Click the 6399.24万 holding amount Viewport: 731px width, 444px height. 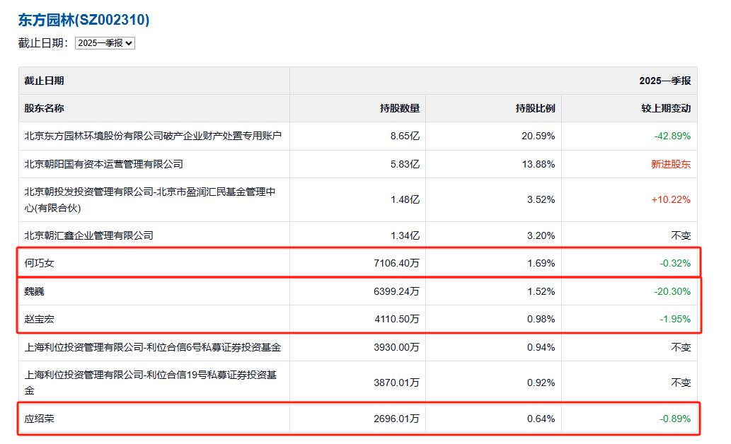[397, 292]
